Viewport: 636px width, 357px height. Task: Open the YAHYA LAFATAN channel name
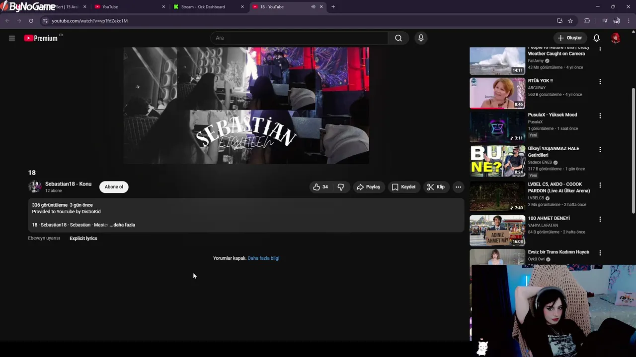543,225
